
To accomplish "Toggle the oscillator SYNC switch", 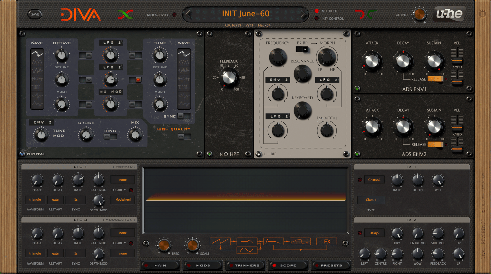I will (x=184, y=116).
